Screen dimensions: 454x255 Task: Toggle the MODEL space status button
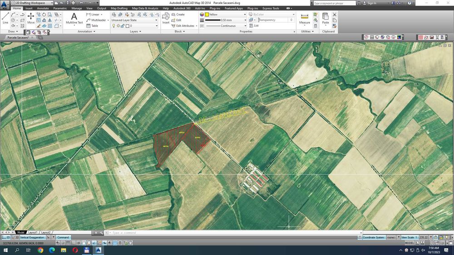[x=409, y=243]
